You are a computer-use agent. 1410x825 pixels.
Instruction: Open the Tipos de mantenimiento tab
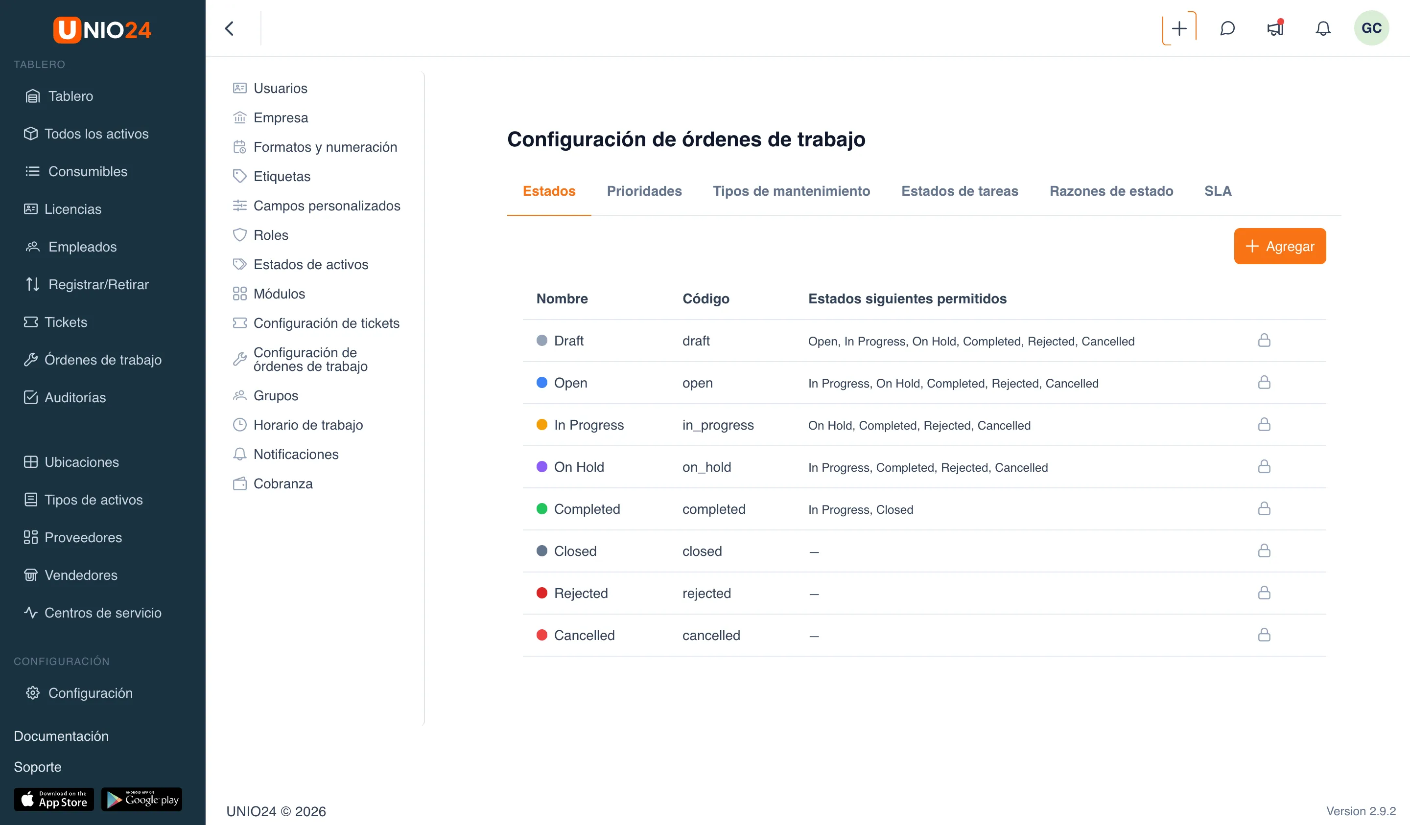791,191
